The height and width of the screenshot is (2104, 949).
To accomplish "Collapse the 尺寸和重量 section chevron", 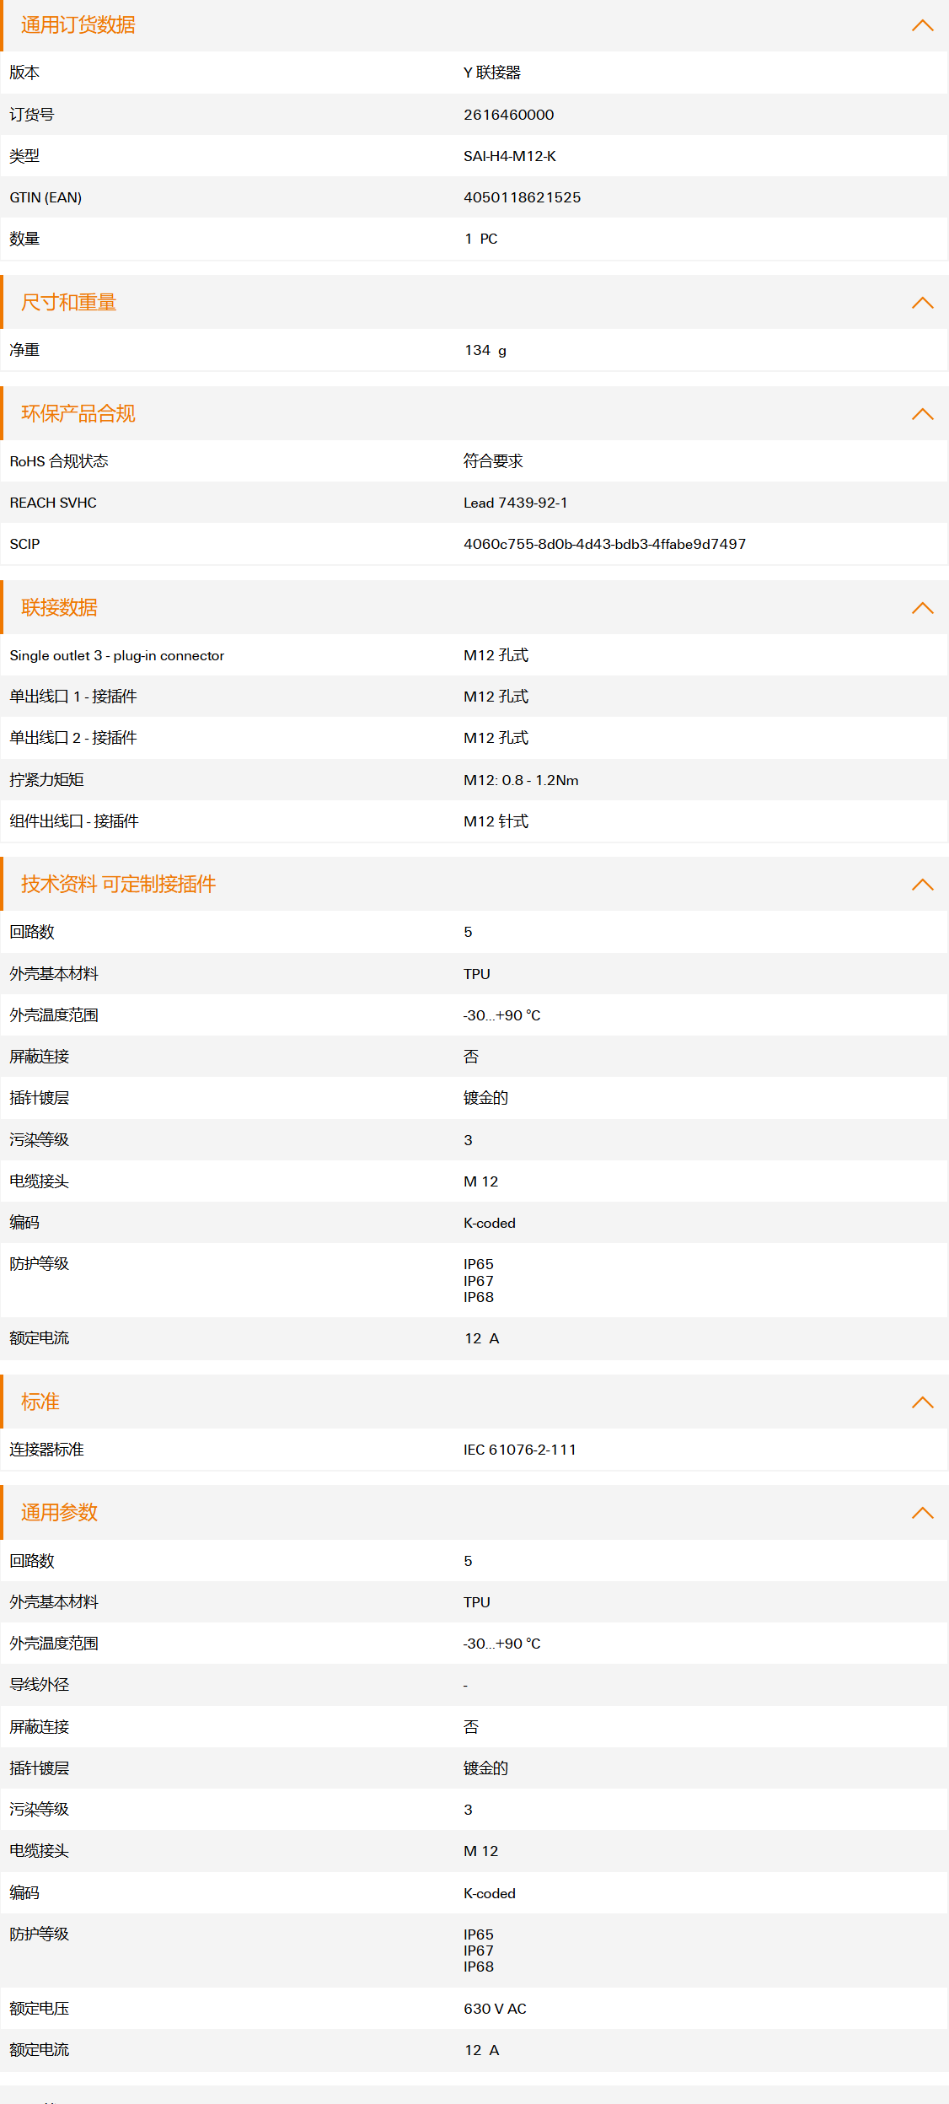I will [x=923, y=303].
